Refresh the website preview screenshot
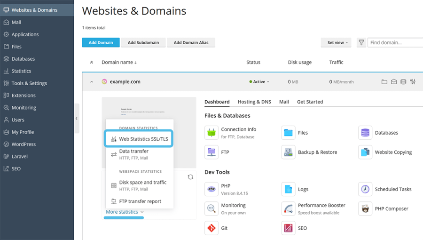The height and width of the screenshot is (240, 423). (x=190, y=177)
